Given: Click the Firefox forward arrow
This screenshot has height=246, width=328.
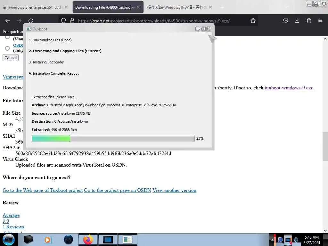Looking at the screenshot, I should pyautogui.click(x=19, y=21).
